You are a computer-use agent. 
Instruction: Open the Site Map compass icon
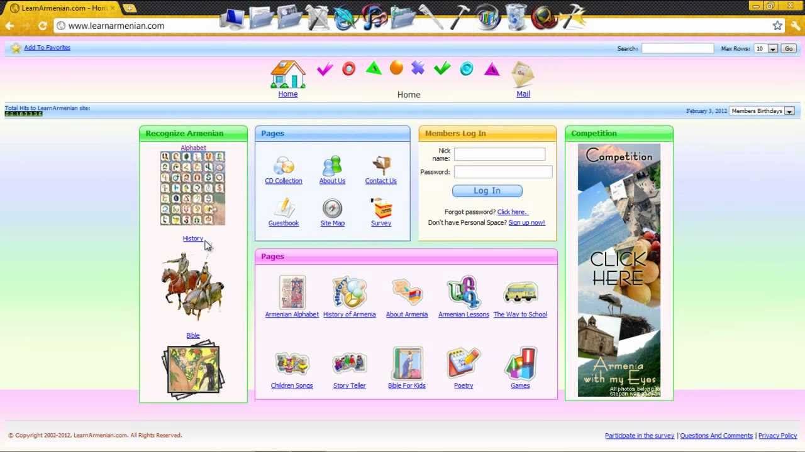point(332,208)
